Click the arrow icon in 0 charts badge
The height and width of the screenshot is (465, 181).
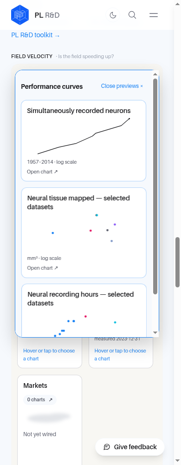pyautogui.click(x=51, y=400)
